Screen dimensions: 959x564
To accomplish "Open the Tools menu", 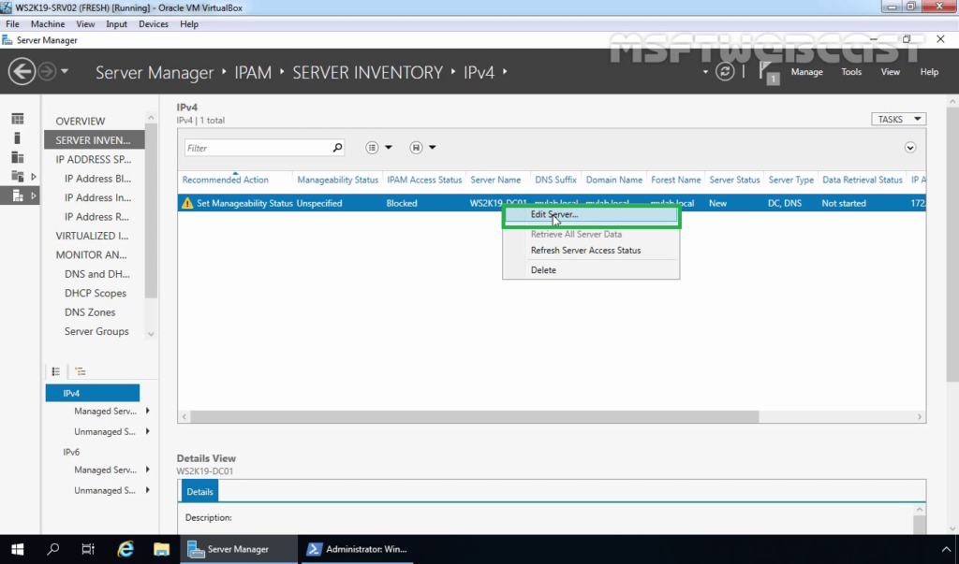I will point(851,71).
